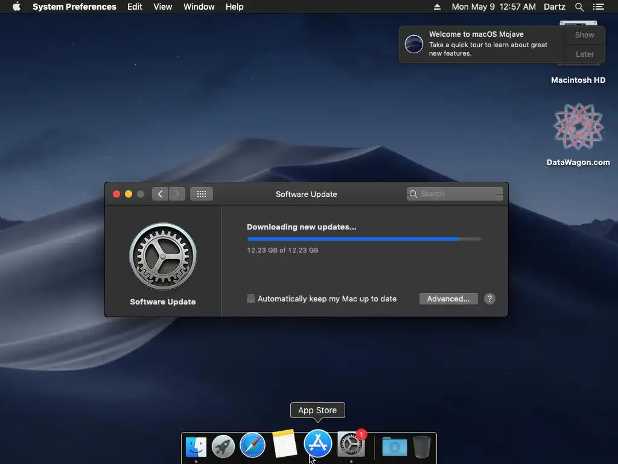Open the Dartz user menu

(x=555, y=7)
